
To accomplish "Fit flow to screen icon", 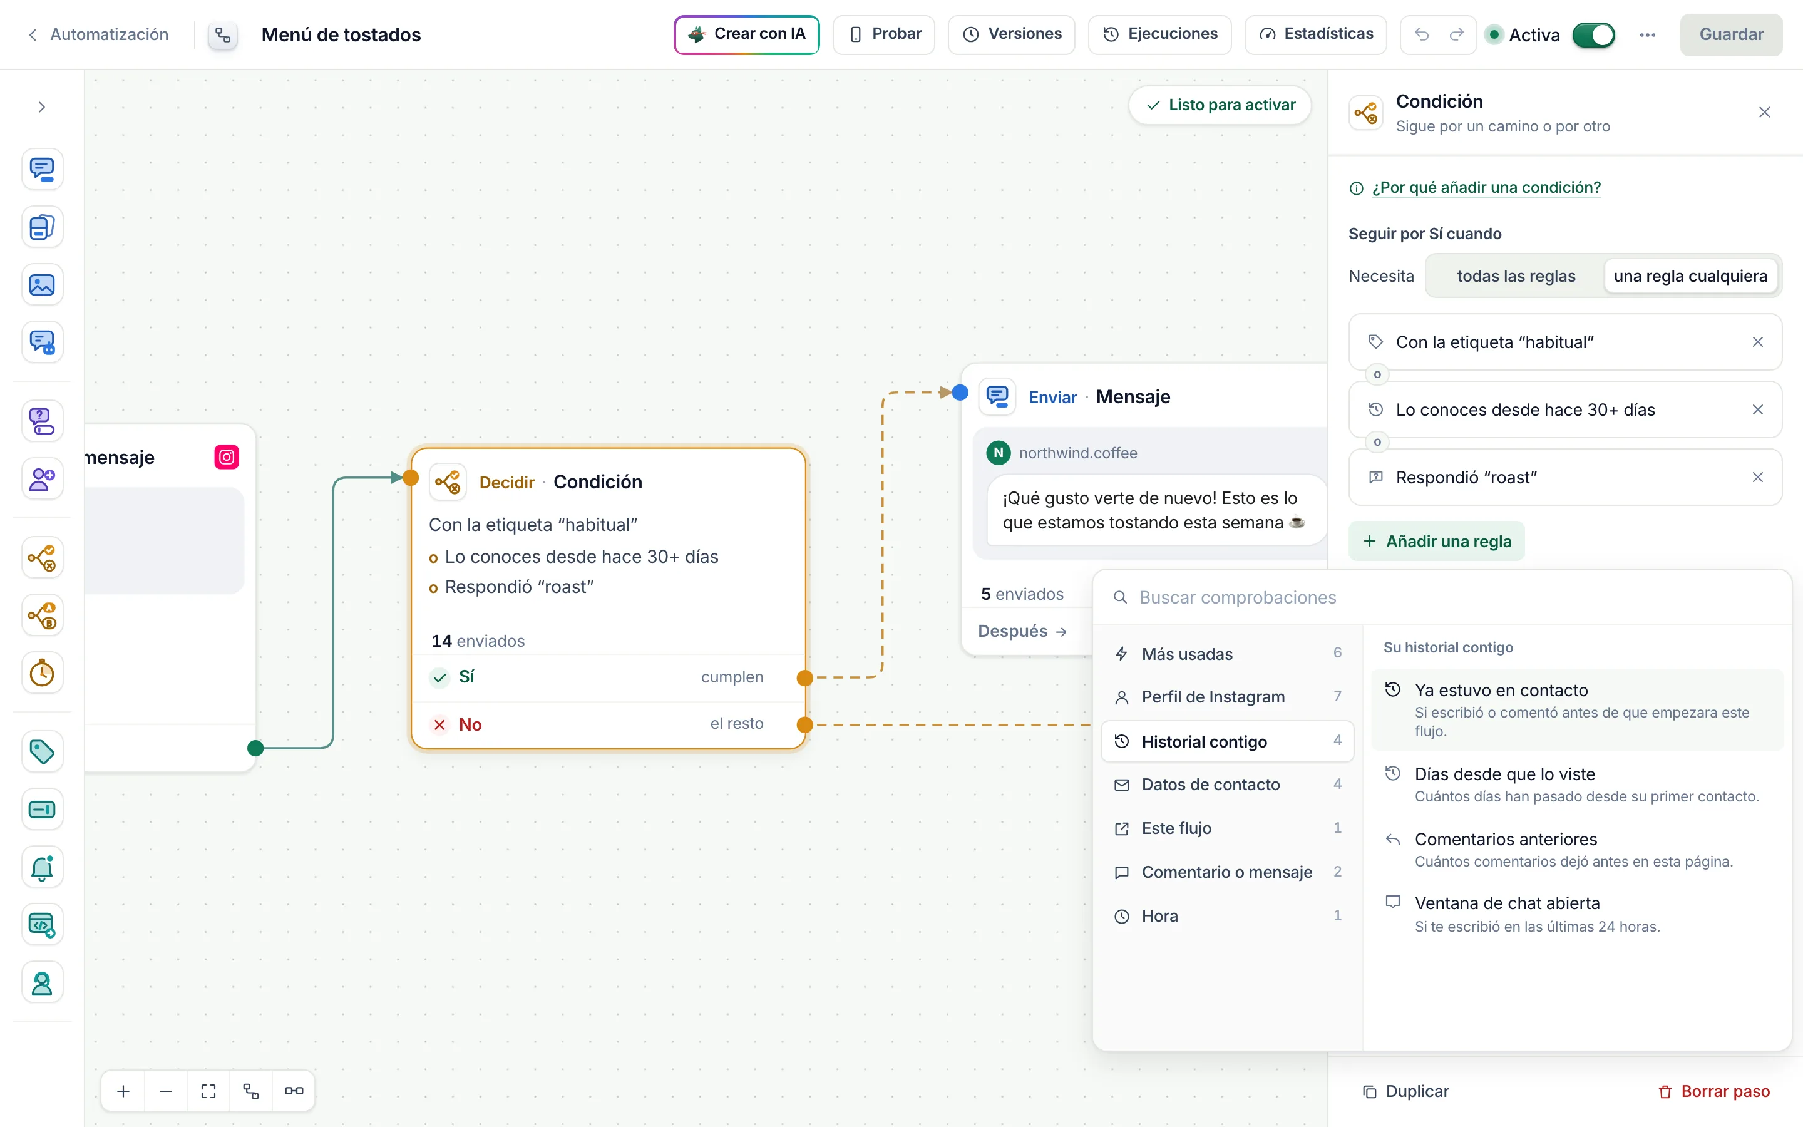I will (x=208, y=1091).
